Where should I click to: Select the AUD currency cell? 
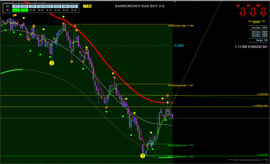coord(74,6)
